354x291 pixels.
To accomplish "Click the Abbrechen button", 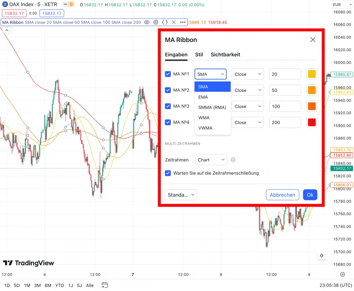I will [x=282, y=195].
